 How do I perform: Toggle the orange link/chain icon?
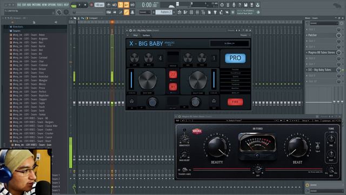[x=127, y=12]
